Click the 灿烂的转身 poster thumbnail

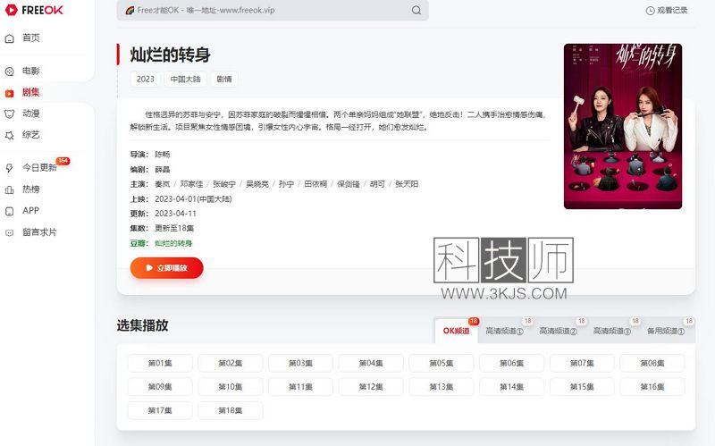623,126
